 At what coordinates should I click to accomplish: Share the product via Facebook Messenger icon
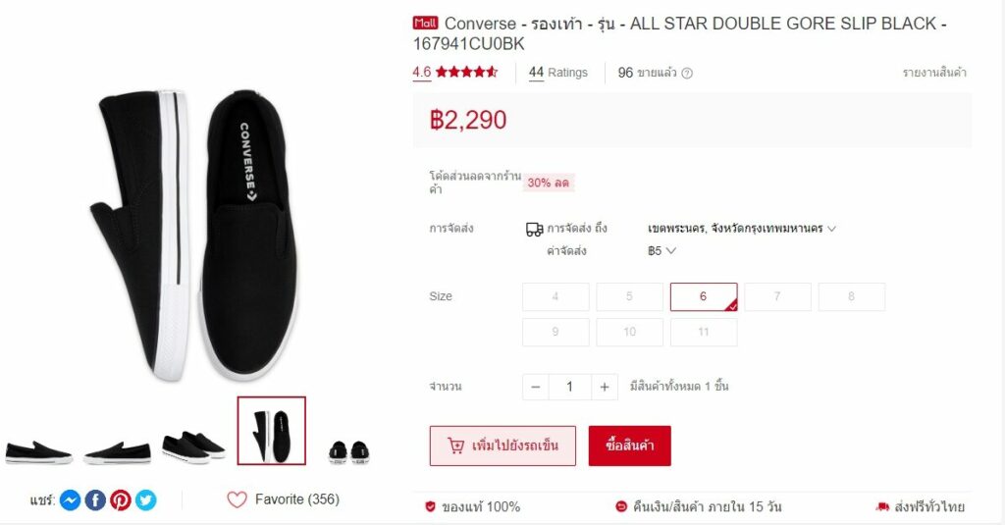pos(70,500)
